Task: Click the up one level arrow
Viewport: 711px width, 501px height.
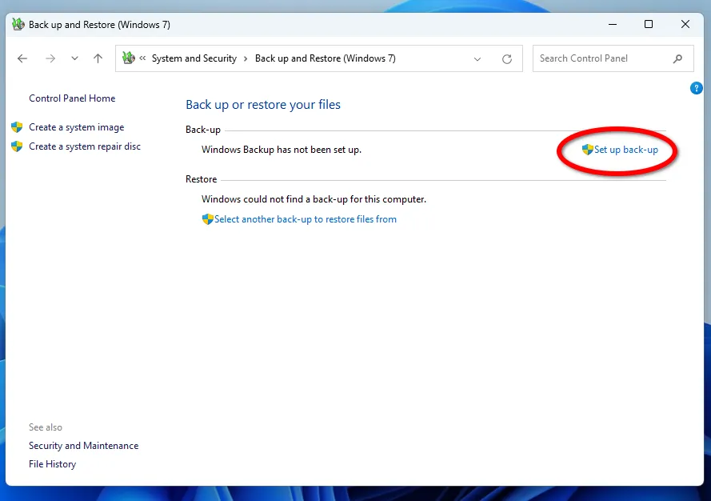Action: point(98,58)
